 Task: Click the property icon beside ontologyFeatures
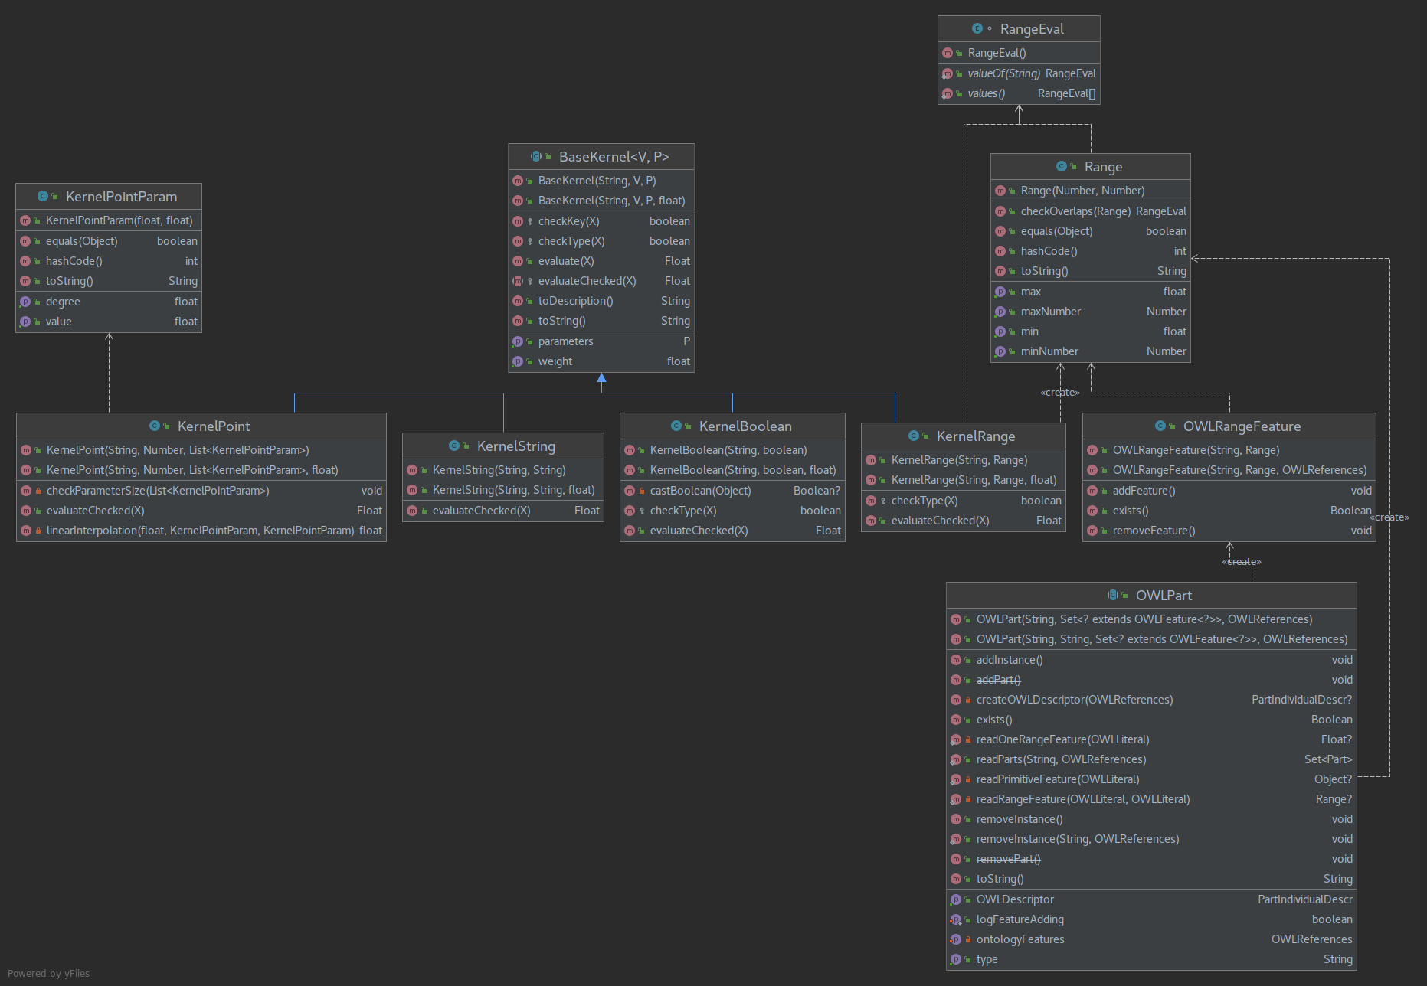(956, 939)
